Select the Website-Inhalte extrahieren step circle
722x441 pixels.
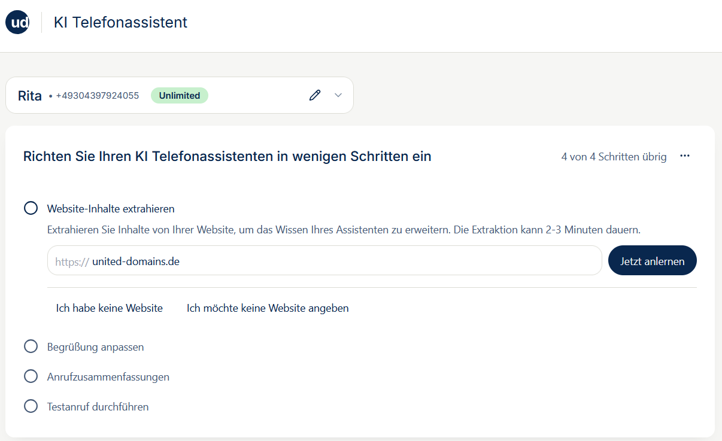click(x=31, y=208)
